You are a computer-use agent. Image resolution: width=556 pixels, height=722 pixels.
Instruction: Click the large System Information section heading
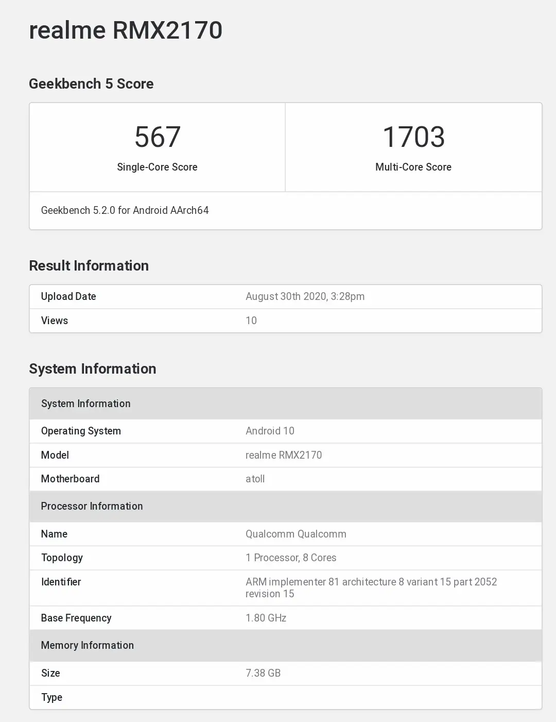93,368
